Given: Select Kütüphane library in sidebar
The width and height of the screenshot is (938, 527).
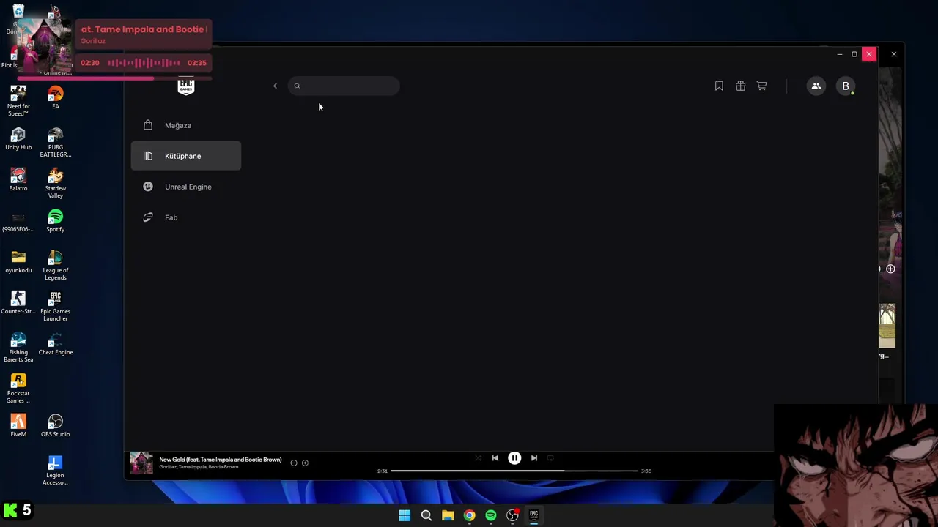Looking at the screenshot, I should [185, 156].
